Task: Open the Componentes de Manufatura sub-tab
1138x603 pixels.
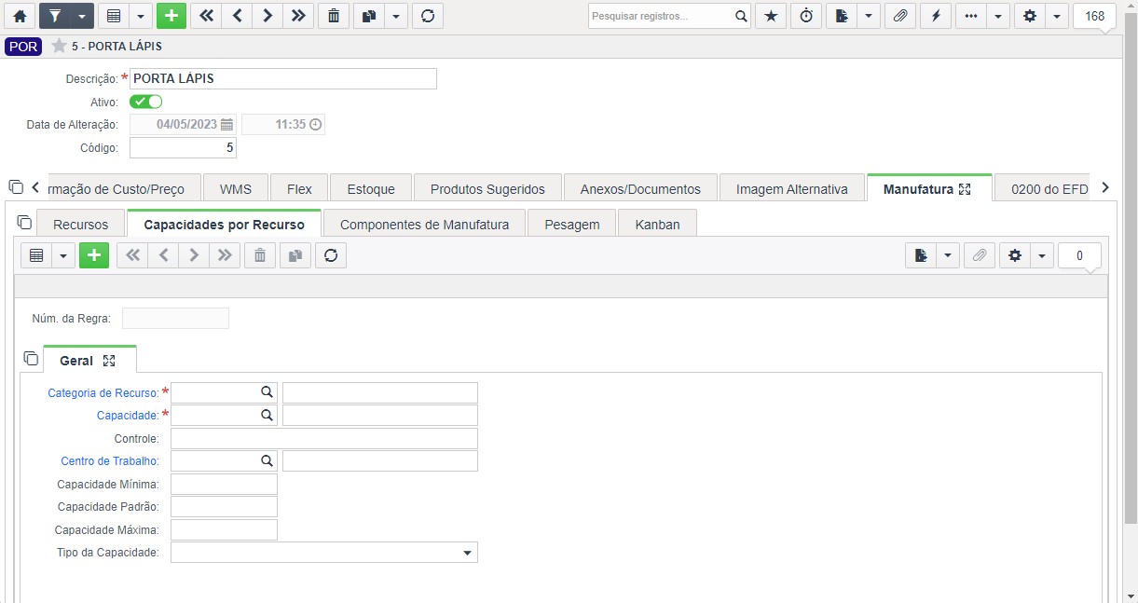Action: pyautogui.click(x=424, y=224)
